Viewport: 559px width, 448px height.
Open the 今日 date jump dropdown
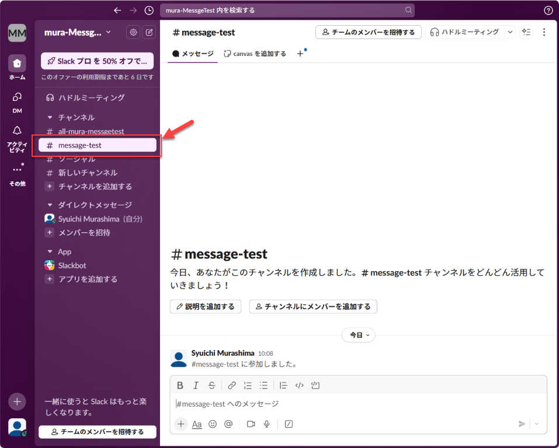[x=359, y=335]
